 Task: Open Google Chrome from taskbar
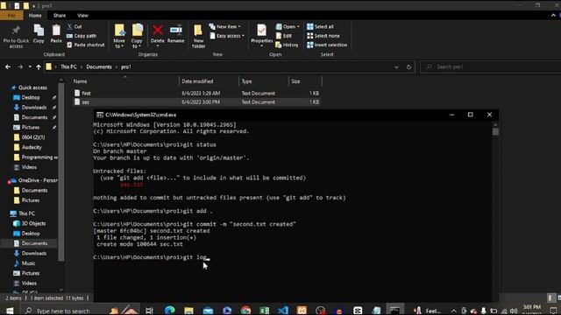point(245,311)
